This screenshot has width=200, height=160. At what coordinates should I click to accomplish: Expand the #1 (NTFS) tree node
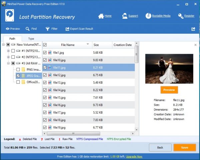8,51
